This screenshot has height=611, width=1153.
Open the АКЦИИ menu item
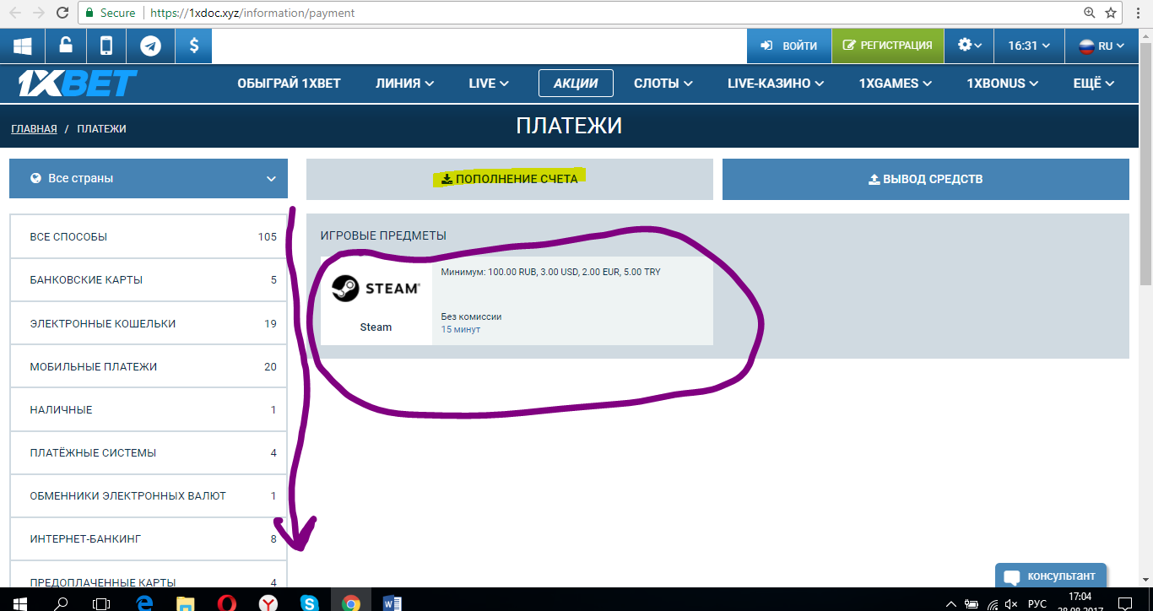[x=576, y=83]
